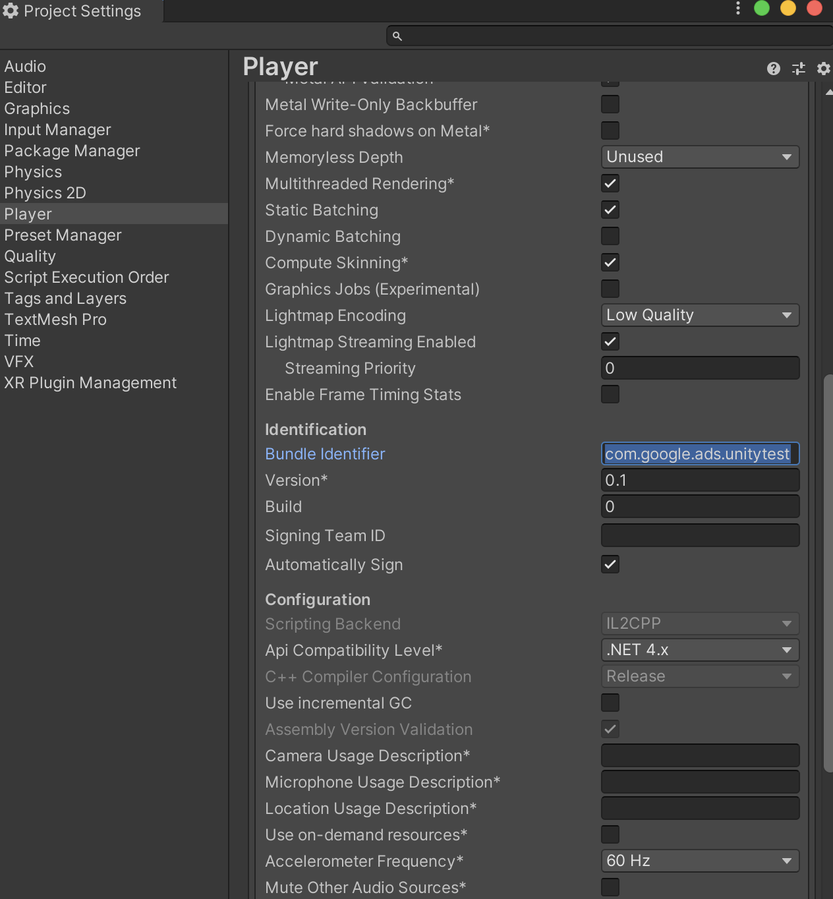833x899 pixels.
Task: Open the window's three-dot options menu
Action: click(x=738, y=8)
